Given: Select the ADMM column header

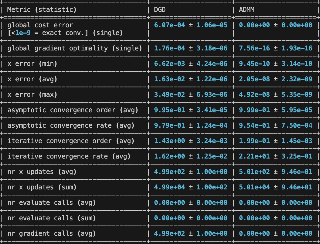Looking at the screenshot, I should coord(246,10).
